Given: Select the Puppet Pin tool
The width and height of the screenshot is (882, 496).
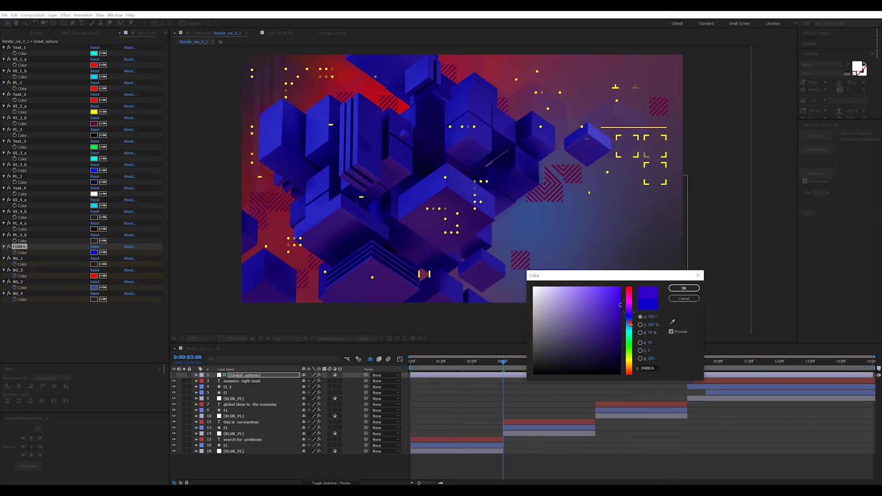Looking at the screenshot, I should coord(131,23).
